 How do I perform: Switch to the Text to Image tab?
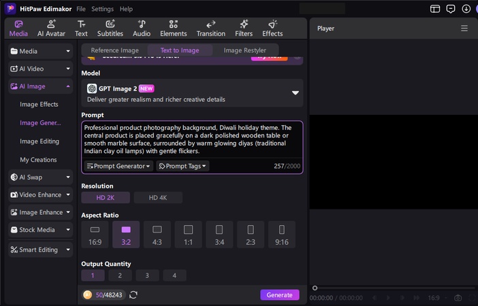(x=180, y=50)
